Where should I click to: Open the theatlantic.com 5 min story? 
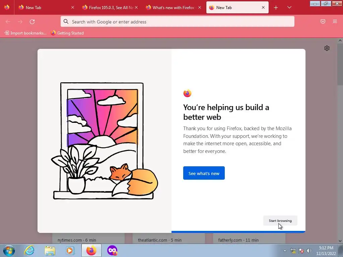pyautogui.click(x=169, y=238)
